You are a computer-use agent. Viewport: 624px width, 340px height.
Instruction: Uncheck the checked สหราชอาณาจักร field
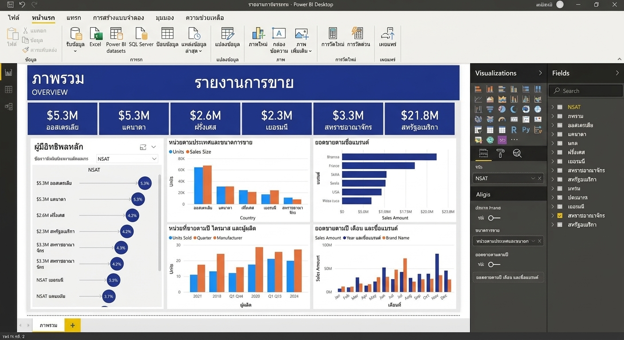coord(560,216)
